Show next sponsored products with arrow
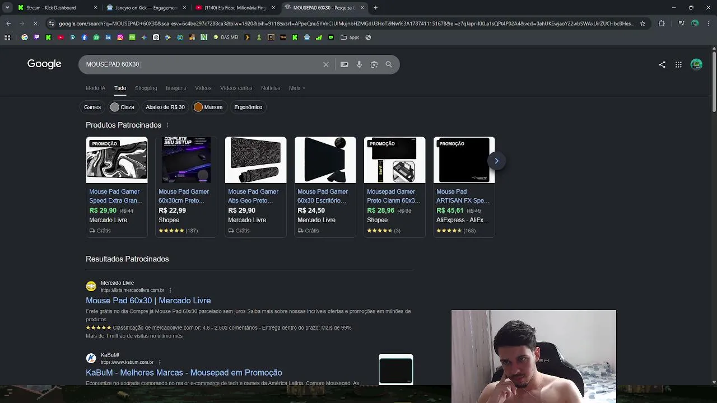This screenshot has width=717, height=403. pos(496,161)
